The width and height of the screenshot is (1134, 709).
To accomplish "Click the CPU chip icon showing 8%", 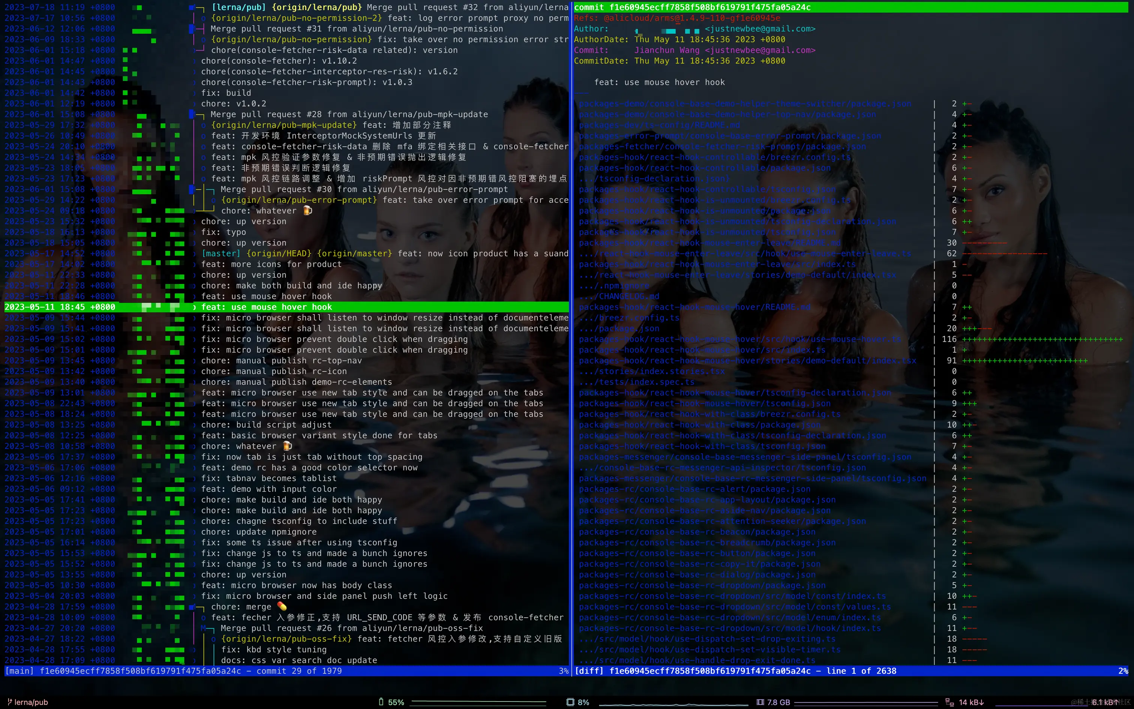I will click(x=570, y=702).
